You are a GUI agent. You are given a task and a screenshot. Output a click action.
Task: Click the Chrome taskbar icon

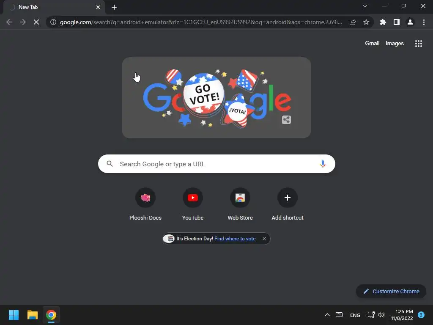(x=51, y=315)
